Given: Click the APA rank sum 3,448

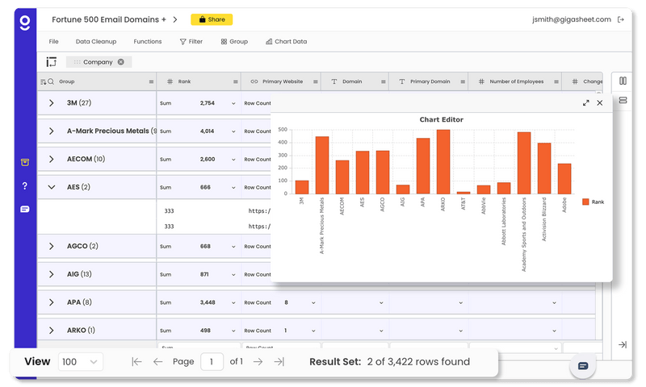Looking at the screenshot, I should pyautogui.click(x=208, y=302).
